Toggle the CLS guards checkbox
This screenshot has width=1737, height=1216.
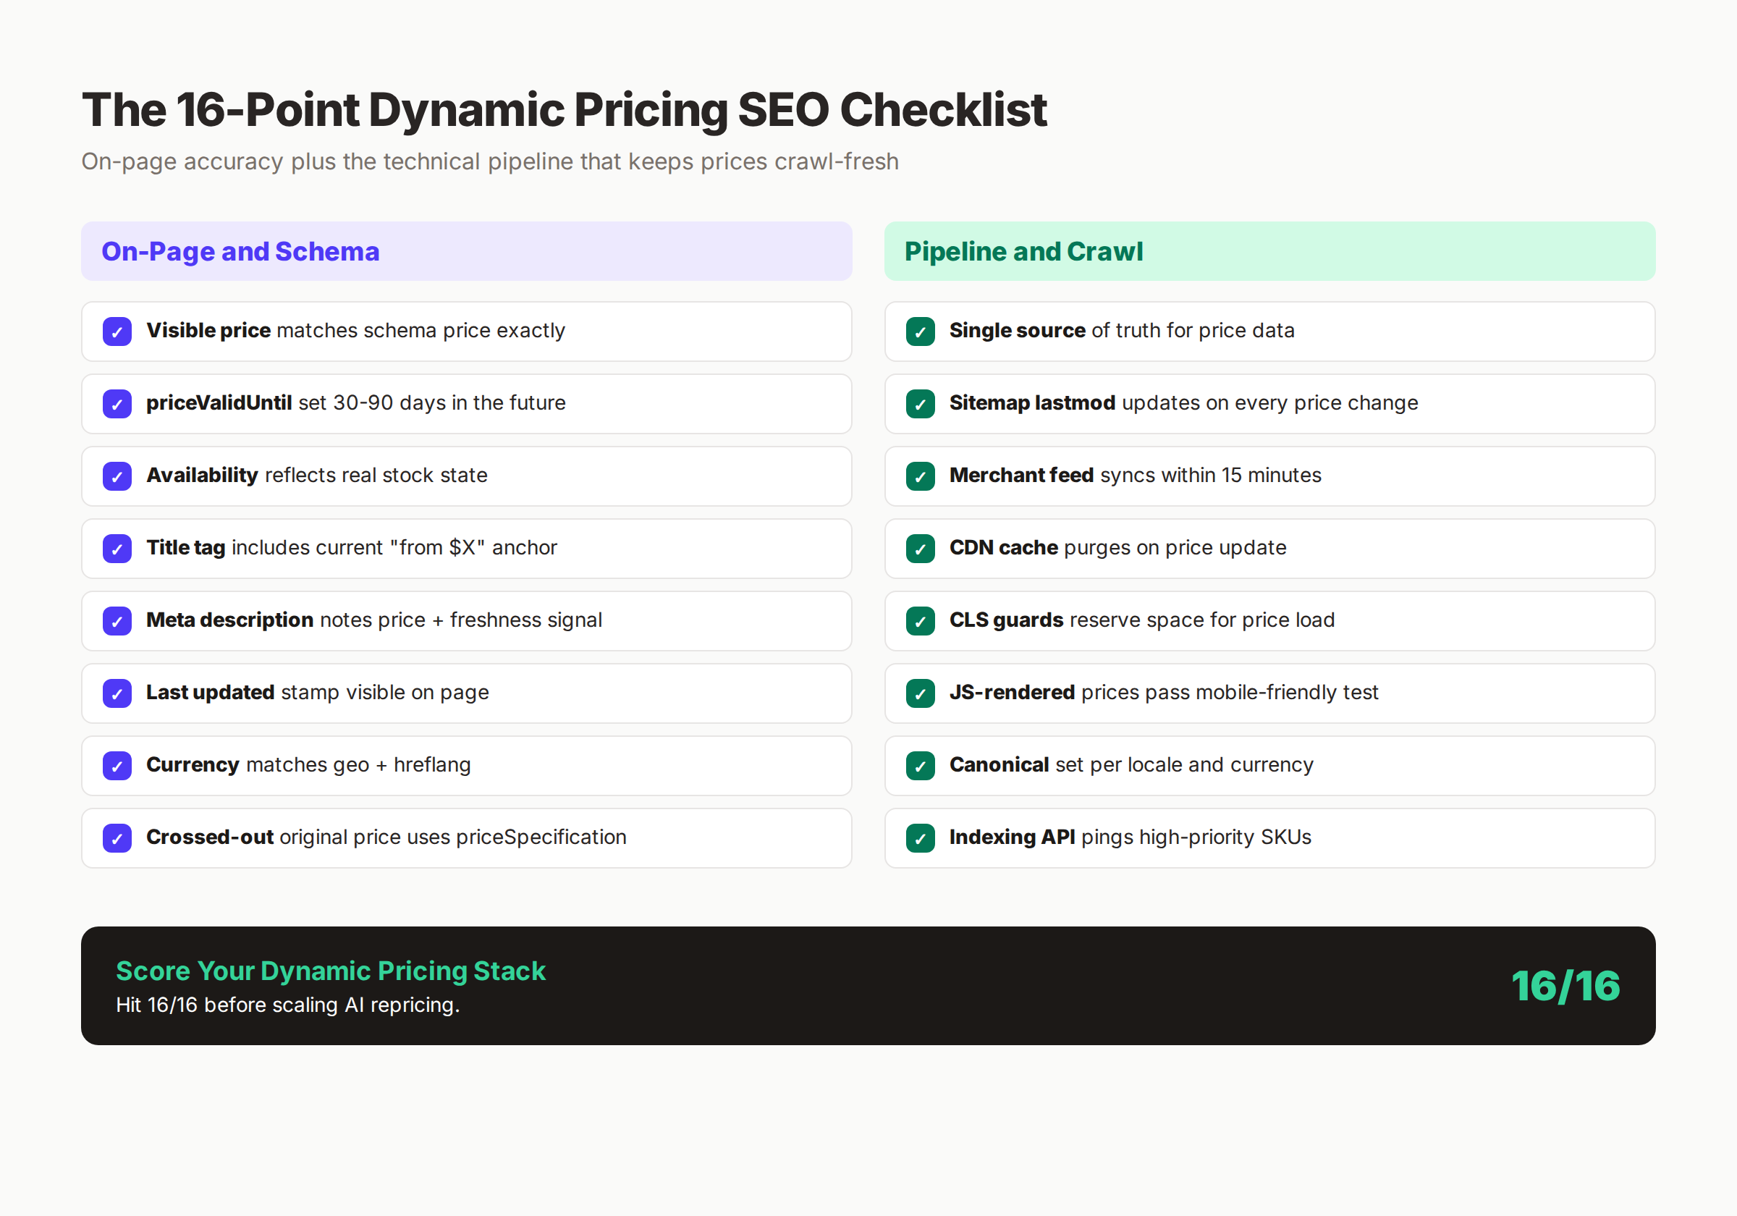pos(920,621)
